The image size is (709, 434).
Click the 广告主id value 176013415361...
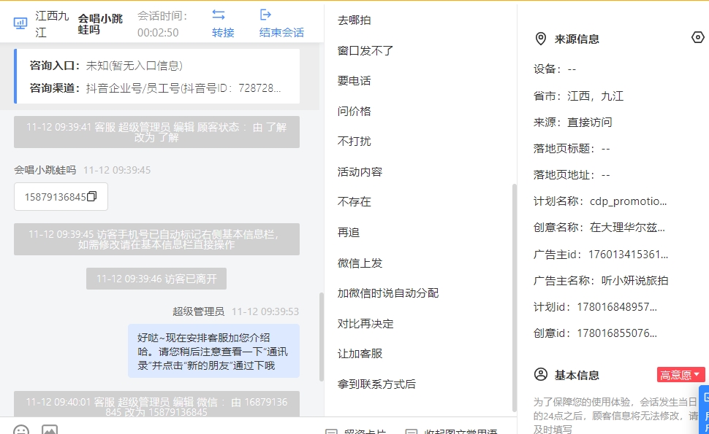628,255
